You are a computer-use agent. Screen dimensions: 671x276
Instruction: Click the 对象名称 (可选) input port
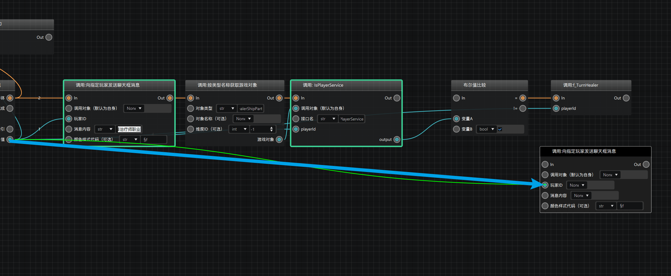[x=191, y=119]
